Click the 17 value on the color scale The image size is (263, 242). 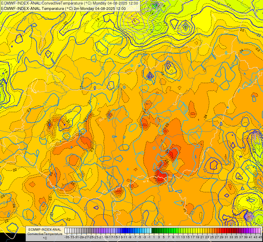193,237
